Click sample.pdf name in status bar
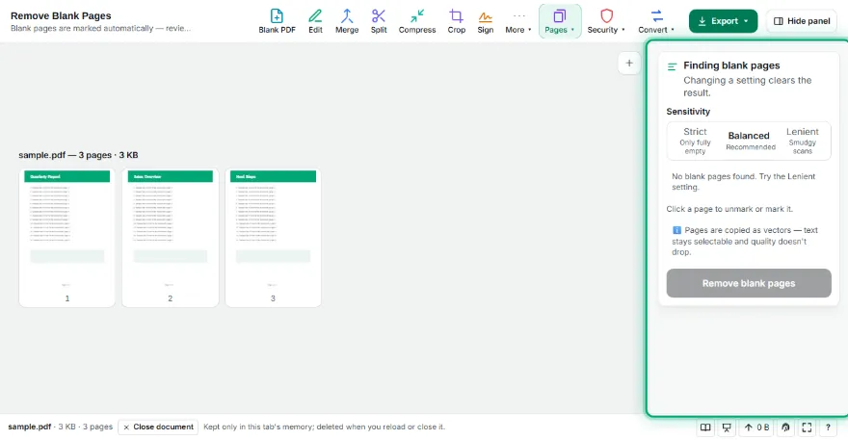Image resolution: width=848 pixels, height=440 pixels. tap(29, 427)
